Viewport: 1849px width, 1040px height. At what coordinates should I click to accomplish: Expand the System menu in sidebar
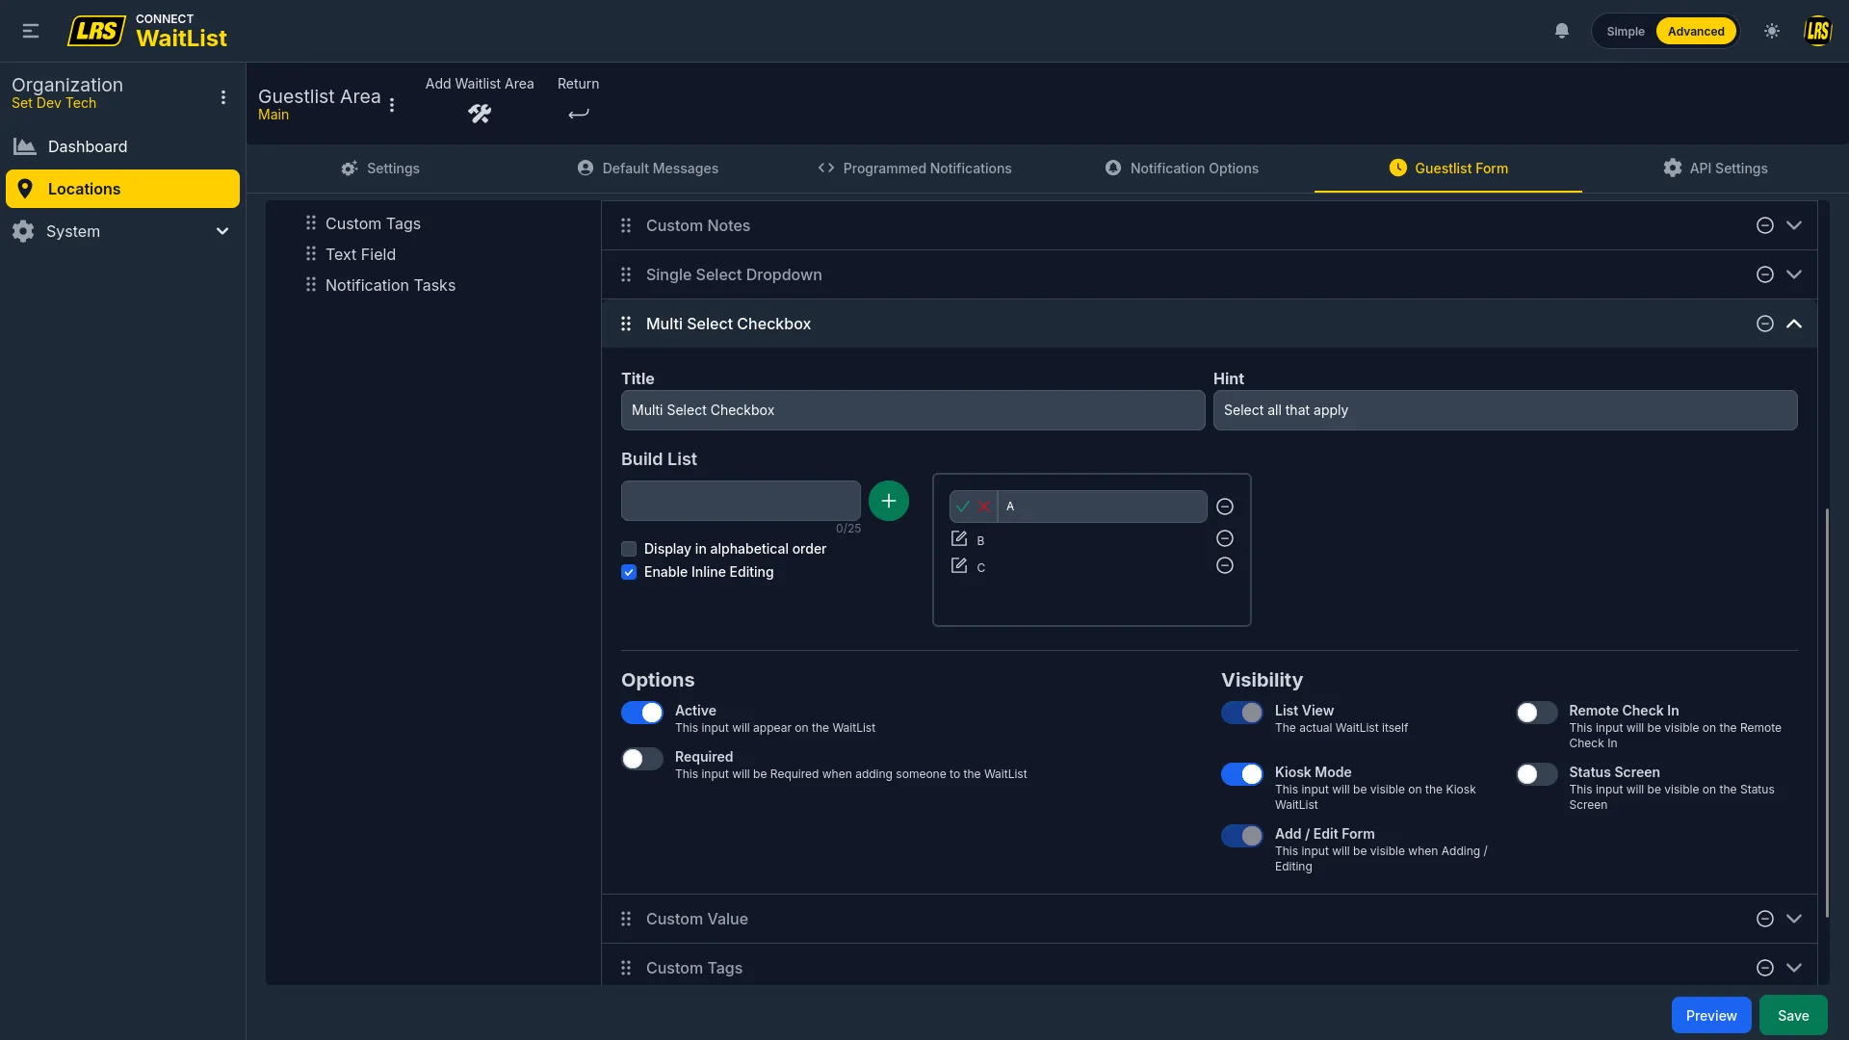[x=122, y=231]
